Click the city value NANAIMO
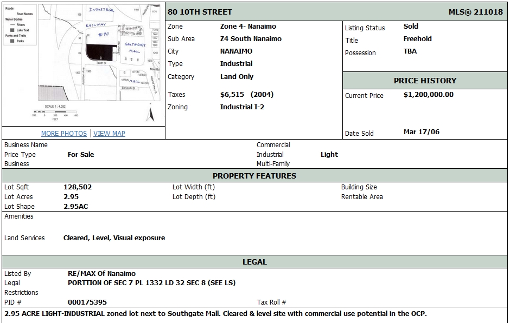 point(236,51)
